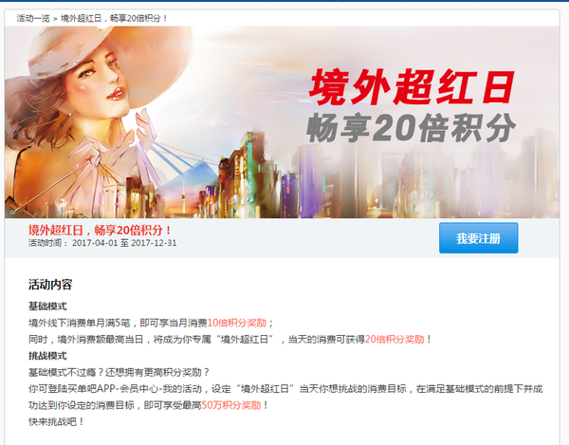Click the red 50万积分奖励 text
Viewport: 569px width, 445px height.
point(231,405)
